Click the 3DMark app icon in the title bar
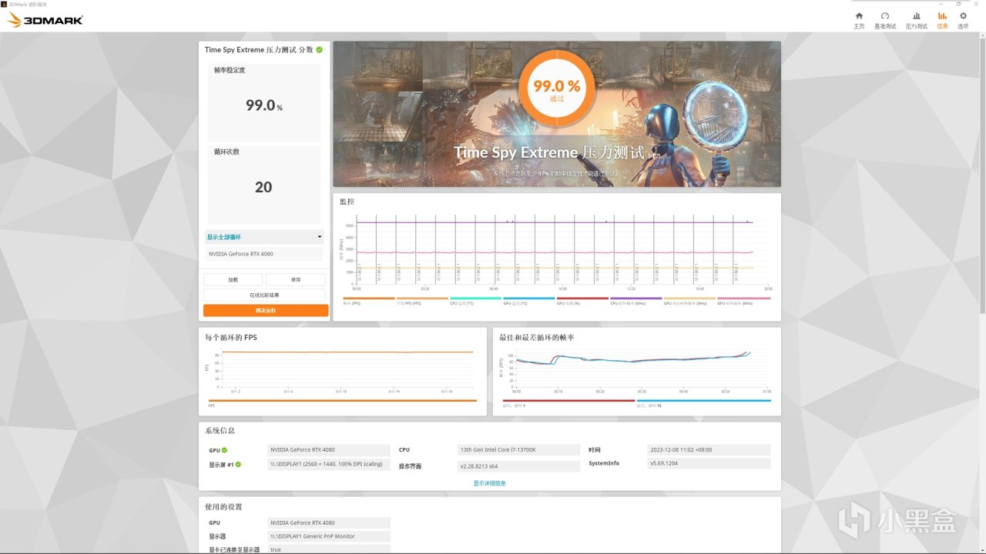Viewport: 986px width, 554px height. pos(4,4)
